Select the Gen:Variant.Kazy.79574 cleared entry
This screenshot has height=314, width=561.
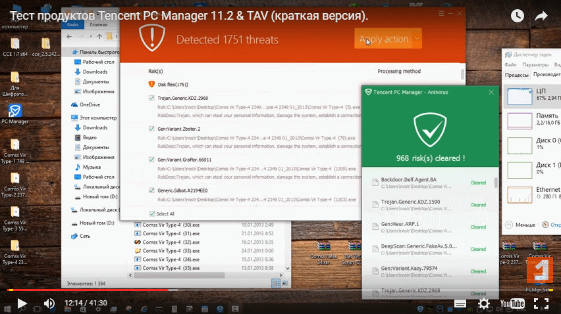coord(429,271)
